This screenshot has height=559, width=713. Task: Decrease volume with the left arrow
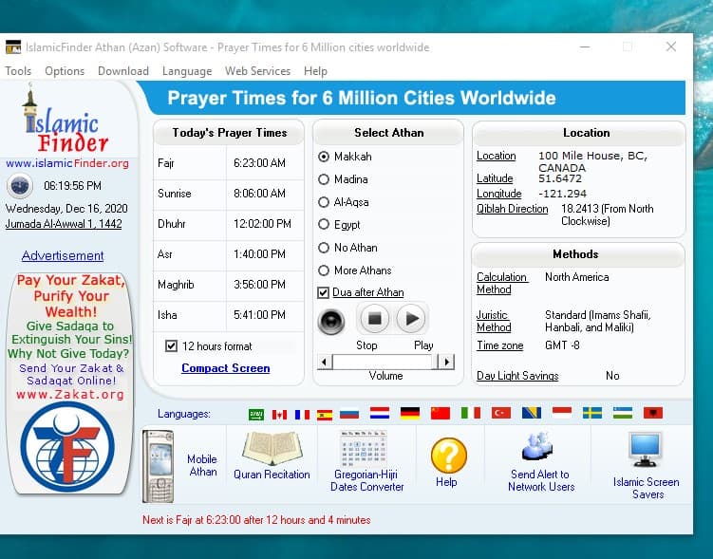click(324, 362)
